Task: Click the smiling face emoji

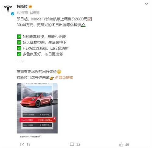Action: [x=59, y=72]
